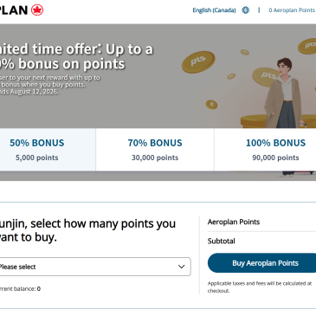Image resolution: width=316 pixels, height=316 pixels.
Task: Click the chevron arrow in points dropdown
Action: point(181,267)
